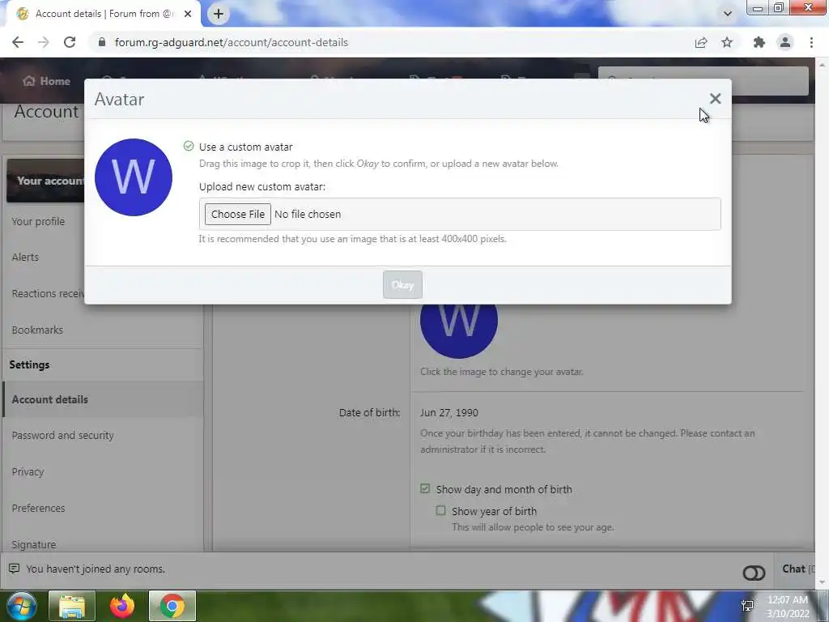The width and height of the screenshot is (829, 622).
Task: Open the Your profile sidebar link
Action: 38,222
